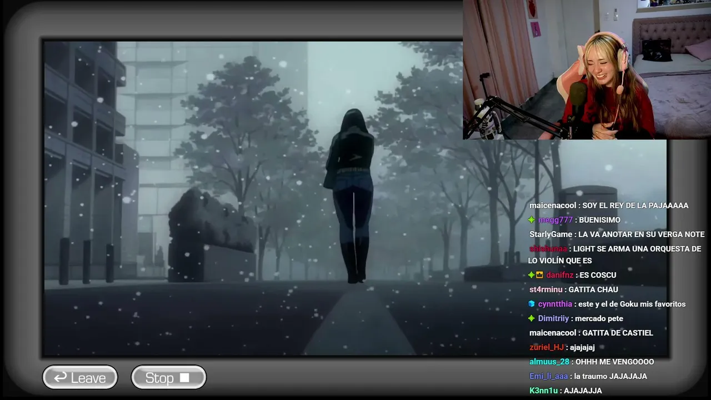Open zuriel_HJ's user card
Image resolution: width=711 pixels, height=400 pixels.
click(547, 347)
